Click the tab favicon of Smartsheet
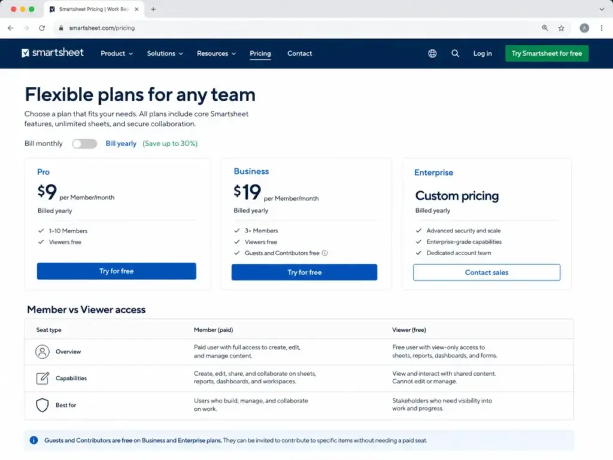This screenshot has width=613, height=460. [x=52, y=9]
